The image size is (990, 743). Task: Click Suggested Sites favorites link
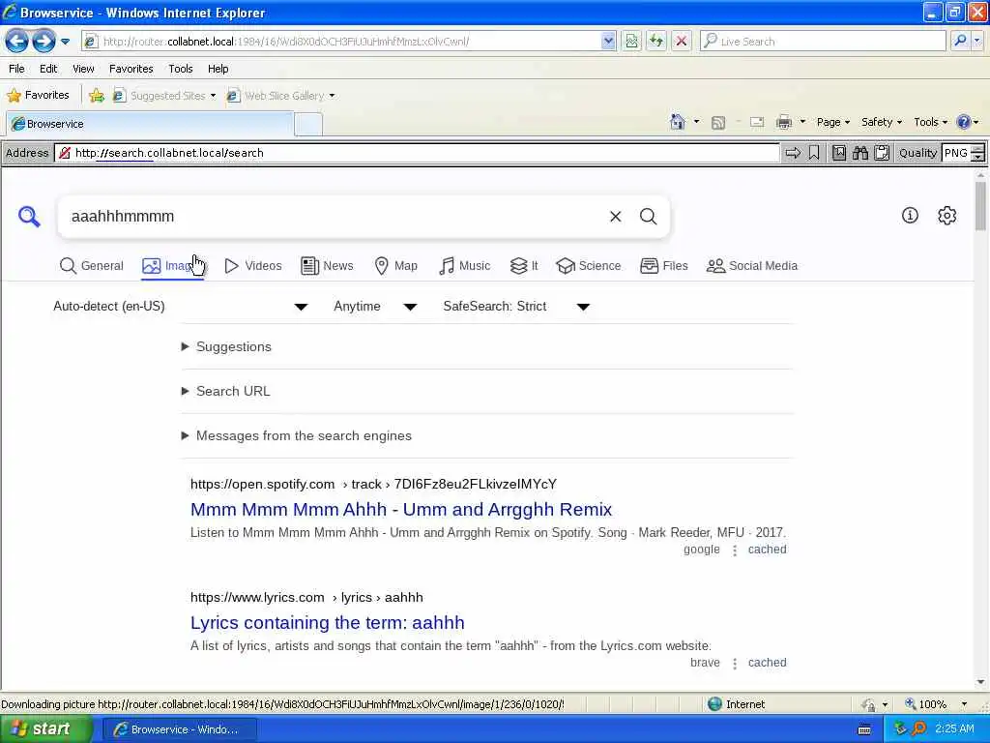click(x=164, y=96)
